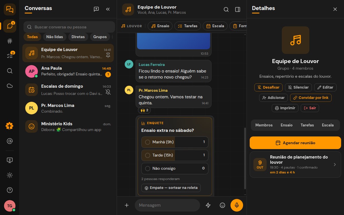Open Pr. Marcos Lima conversation
The image size is (344, 215).
point(68,108)
